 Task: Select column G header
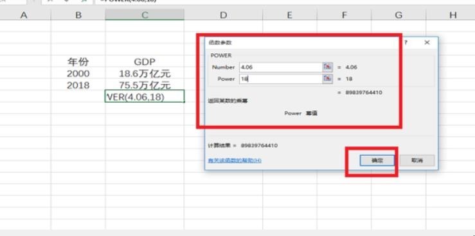coord(399,15)
